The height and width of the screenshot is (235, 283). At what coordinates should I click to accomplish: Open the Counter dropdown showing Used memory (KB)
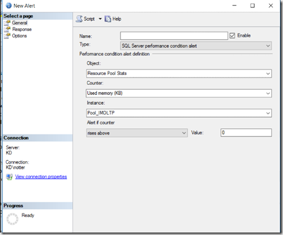pyautogui.click(x=179, y=93)
